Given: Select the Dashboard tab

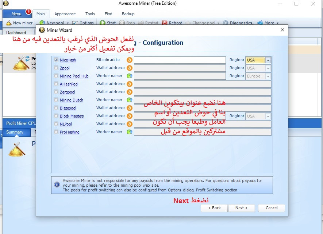Looking at the screenshot, I should pos(16,32).
